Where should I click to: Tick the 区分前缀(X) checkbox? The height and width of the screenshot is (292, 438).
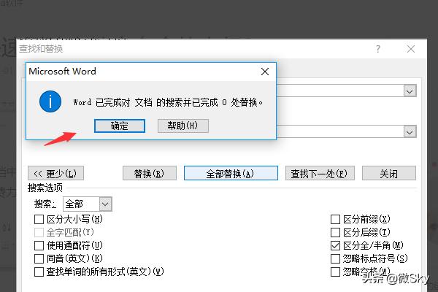pyautogui.click(x=336, y=219)
